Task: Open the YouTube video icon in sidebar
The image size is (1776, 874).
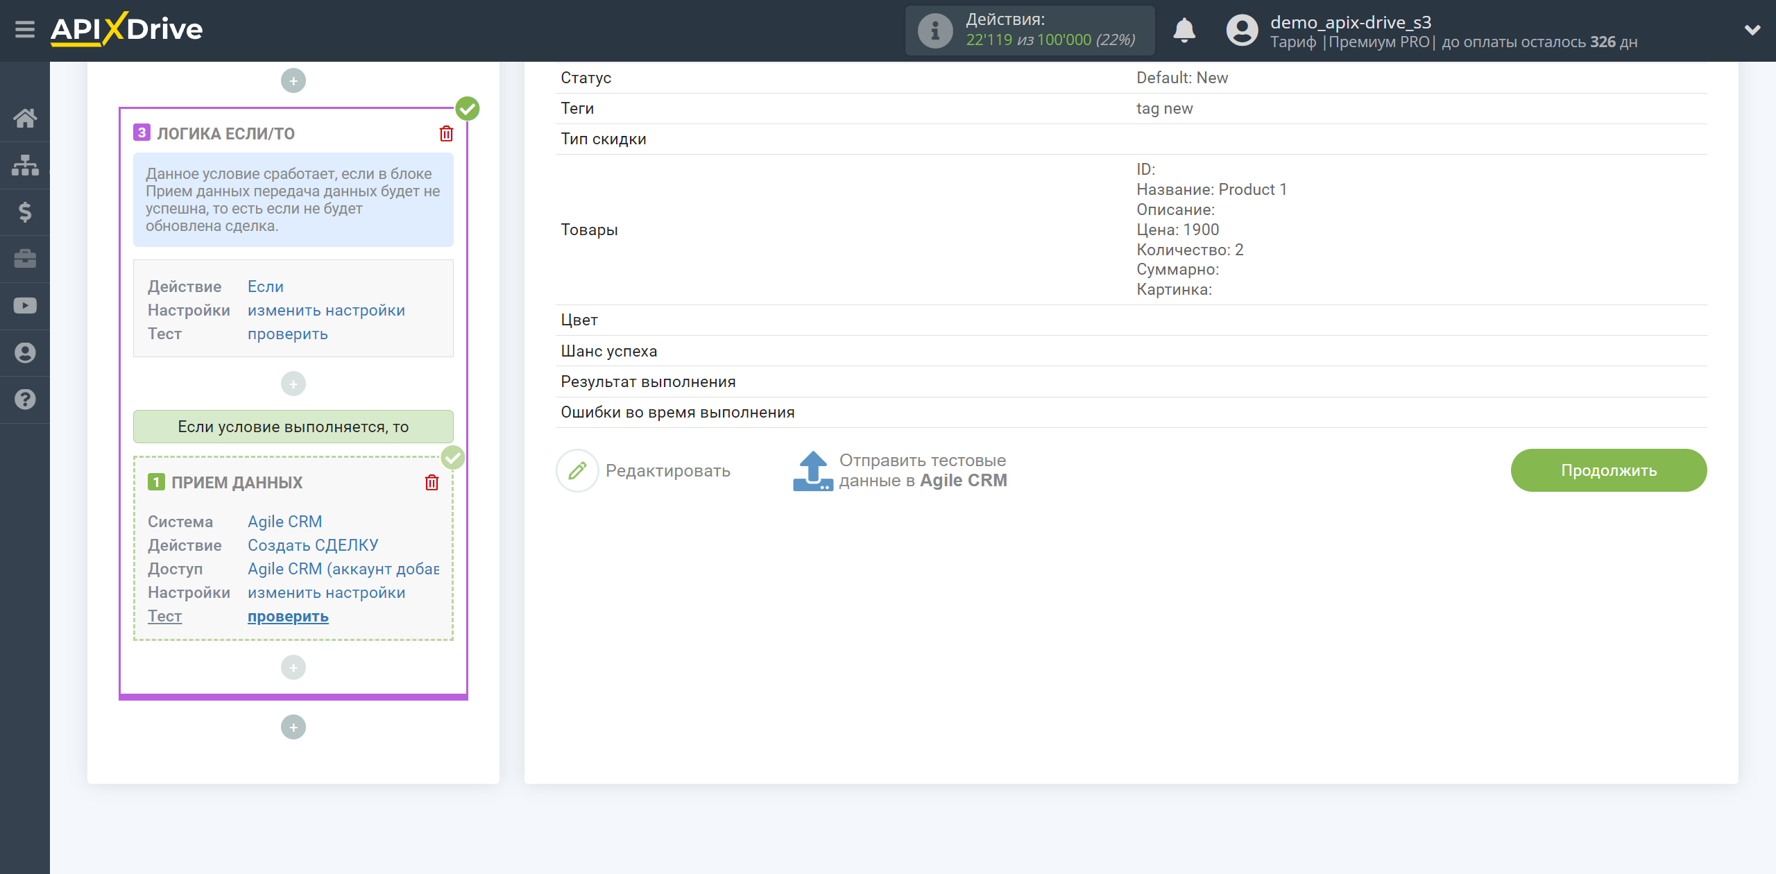Action: click(25, 306)
